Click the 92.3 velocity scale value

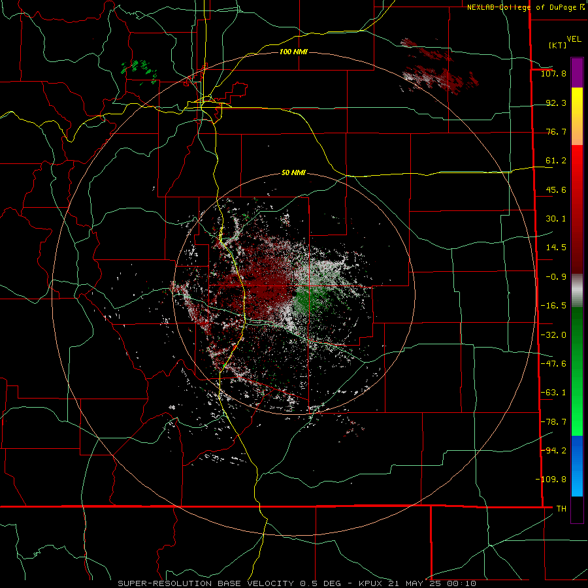(x=556, y=103)
